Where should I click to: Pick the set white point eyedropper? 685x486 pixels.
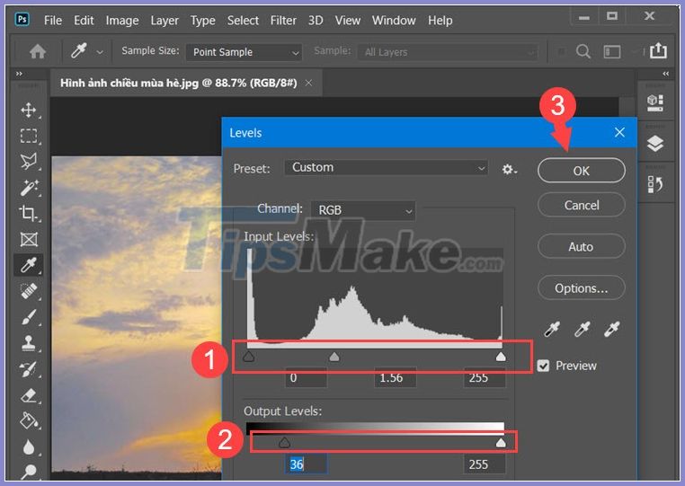click(611, 329)
